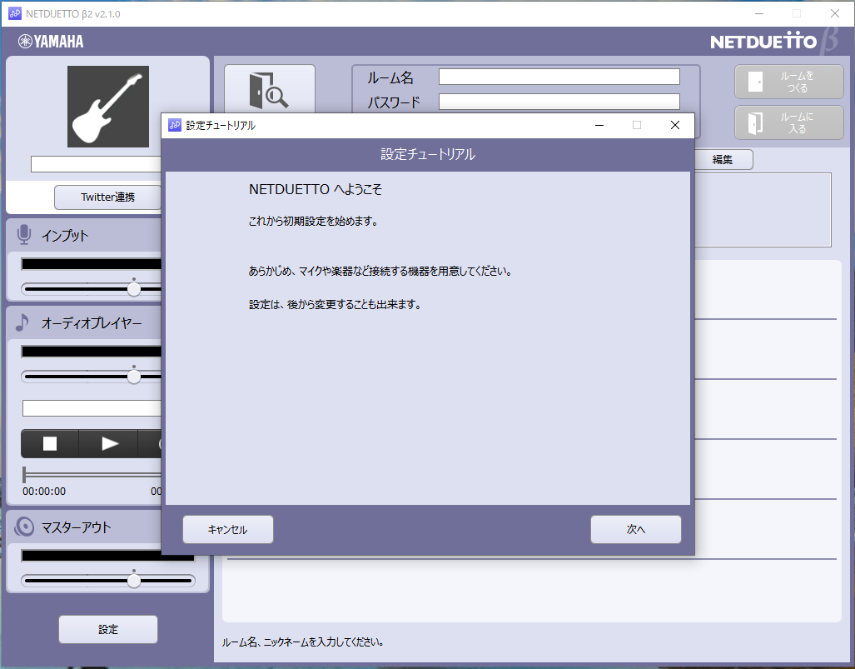
Task: Click the guitar avatar image
Action: pyautogui.click(x=108, y=107)
